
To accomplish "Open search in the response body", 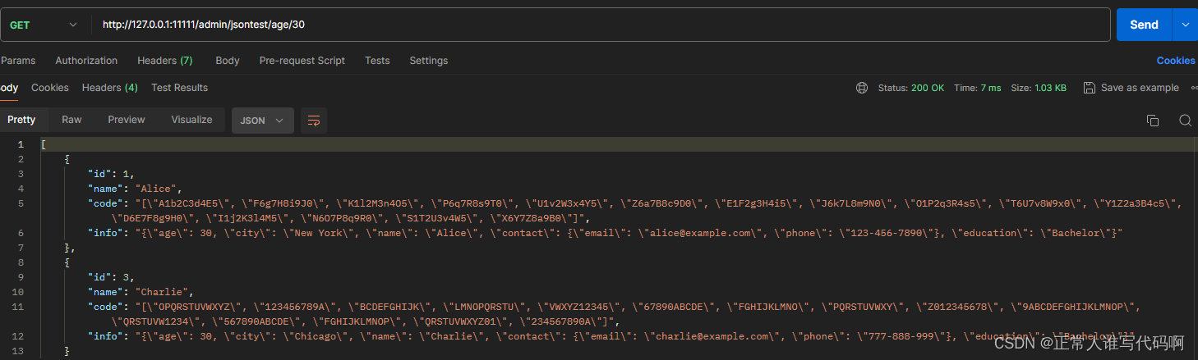I will 1184,121.
